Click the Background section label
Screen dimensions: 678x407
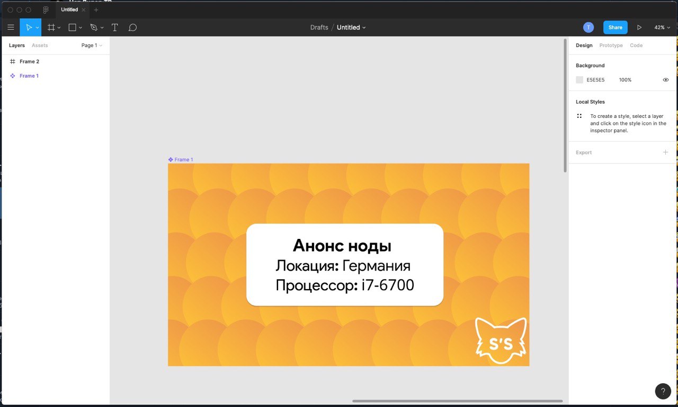pyautogui.click(x=590, y=66)
